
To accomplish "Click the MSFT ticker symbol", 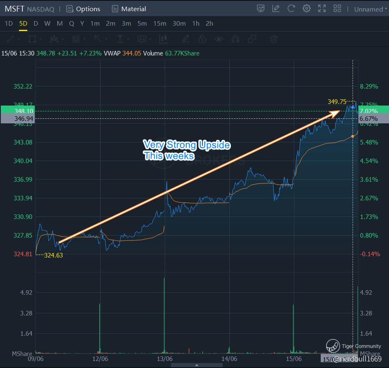I will pos(14,9).
